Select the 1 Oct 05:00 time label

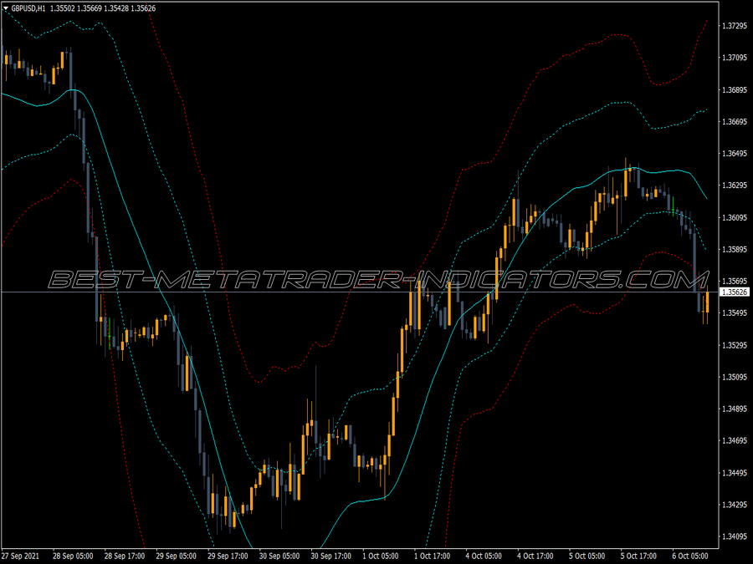[x=381, y=556]
